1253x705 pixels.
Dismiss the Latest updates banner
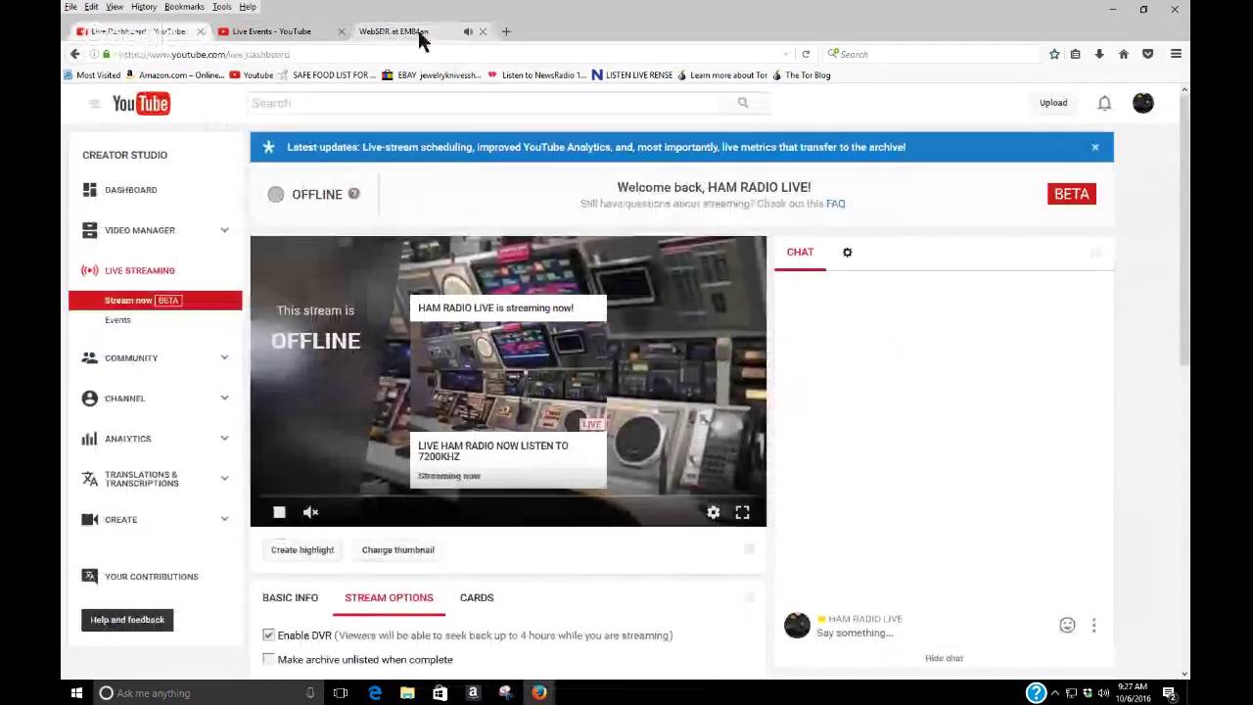point(1094,147)
